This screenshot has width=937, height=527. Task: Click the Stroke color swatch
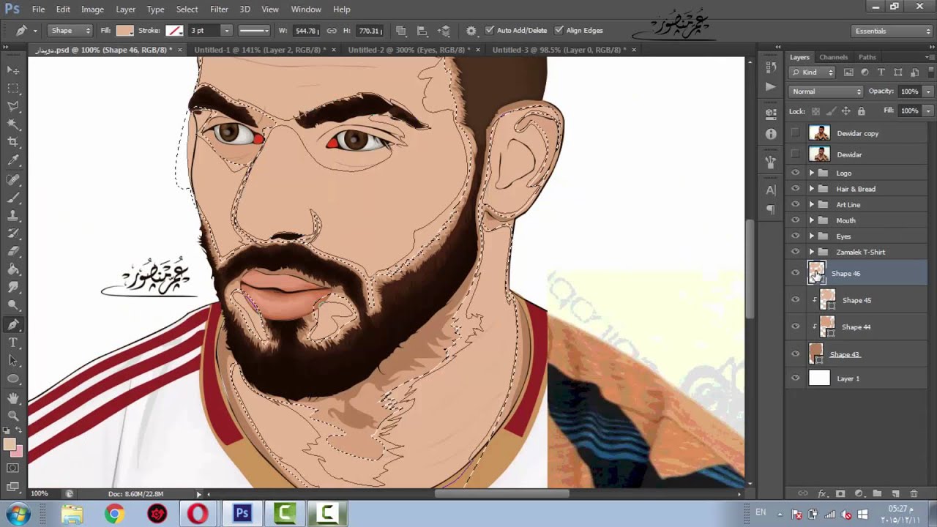(x=174, y=31)
